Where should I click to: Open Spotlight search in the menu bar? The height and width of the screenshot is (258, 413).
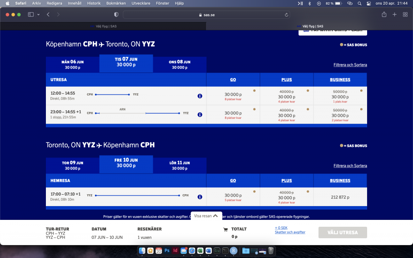coord(359,3)
